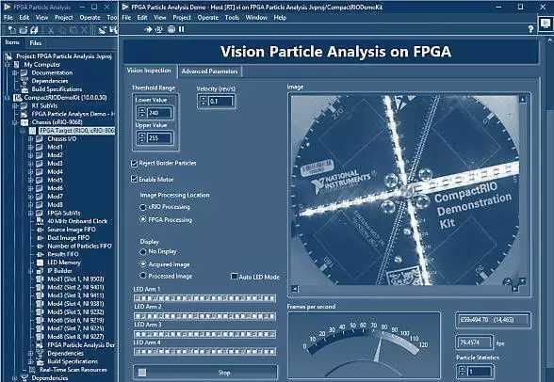This screenshot has width=554, height=382.
Task: Click the Lower Value increment/decrement stepper
Action: click(141, 113)
